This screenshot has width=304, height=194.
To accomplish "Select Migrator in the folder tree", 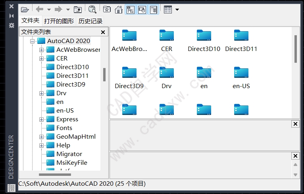I will 69,154.
